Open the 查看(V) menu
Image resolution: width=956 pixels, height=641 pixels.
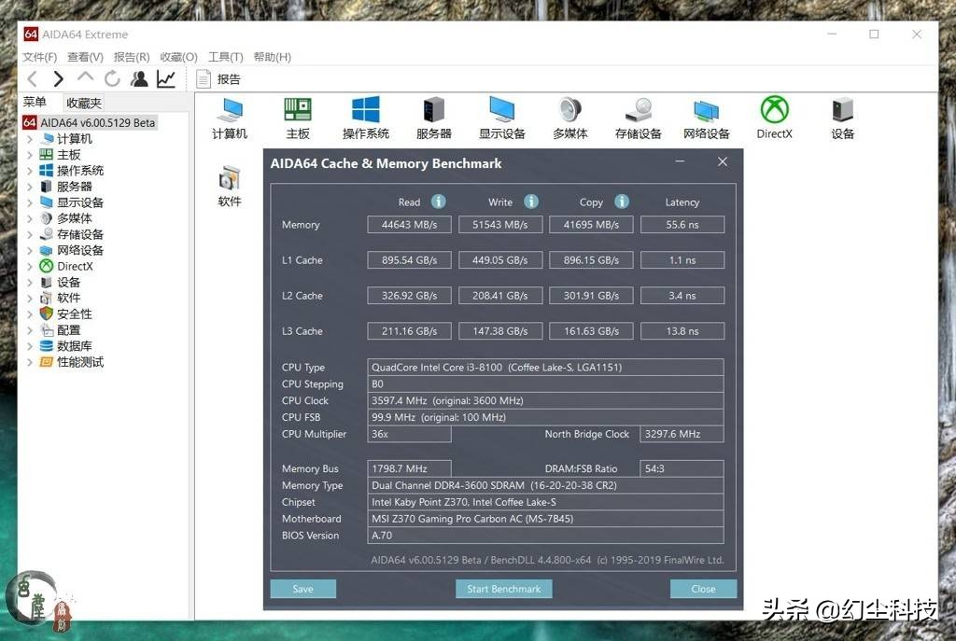coord(85,57)
